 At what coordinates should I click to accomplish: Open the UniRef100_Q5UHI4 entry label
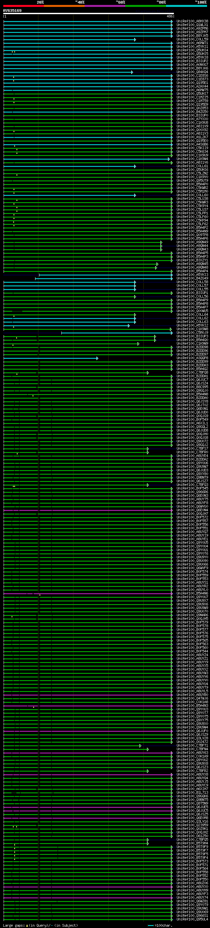click(192, 50)
